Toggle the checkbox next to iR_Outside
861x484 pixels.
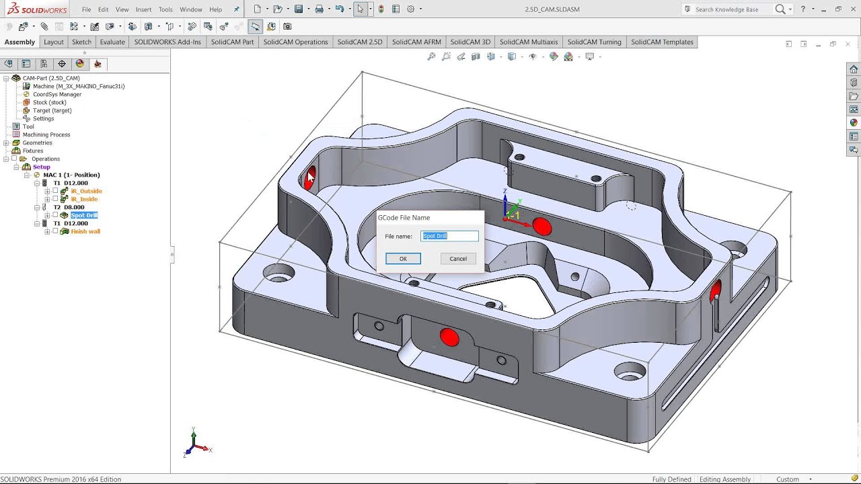(x=55, y=190)
